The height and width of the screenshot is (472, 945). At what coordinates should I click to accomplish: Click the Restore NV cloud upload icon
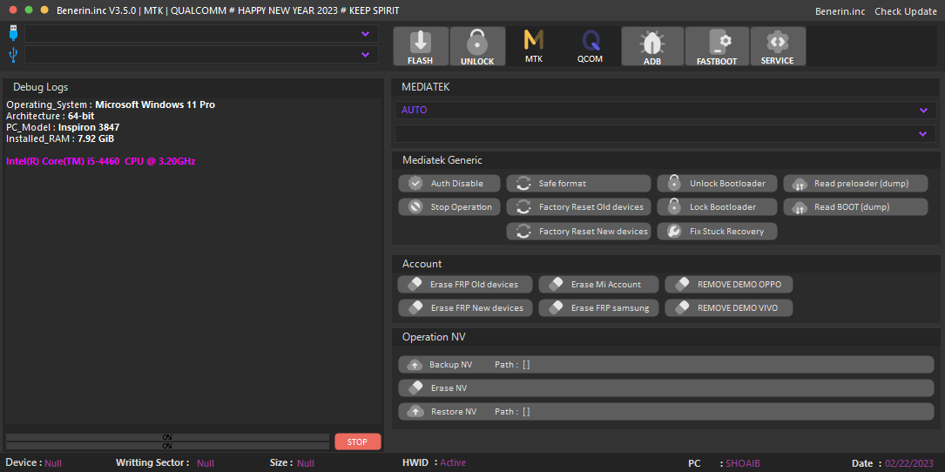[x=415, y=412]
